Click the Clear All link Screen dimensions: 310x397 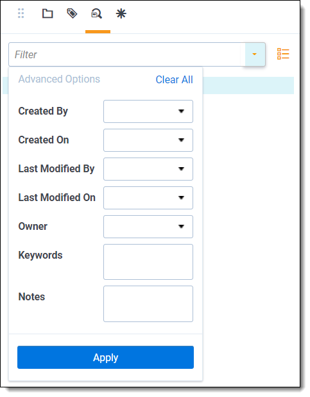pyautogui.click(x=175, y=80)
